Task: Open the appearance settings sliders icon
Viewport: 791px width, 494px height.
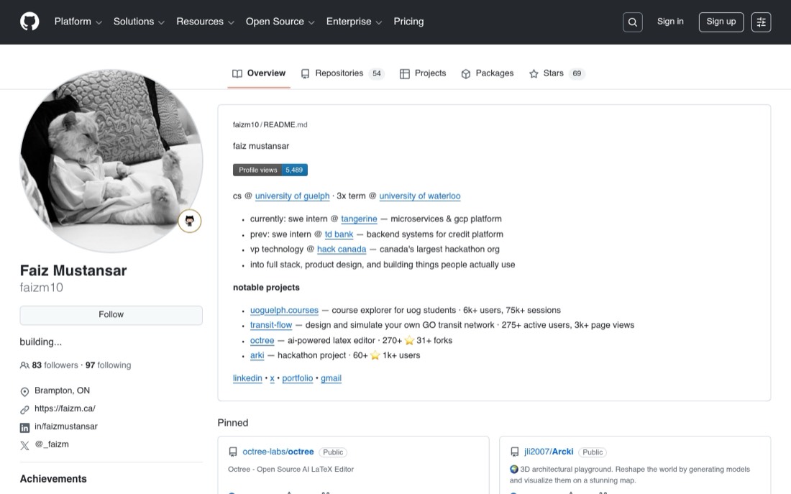Action: [x=761, y=22]
